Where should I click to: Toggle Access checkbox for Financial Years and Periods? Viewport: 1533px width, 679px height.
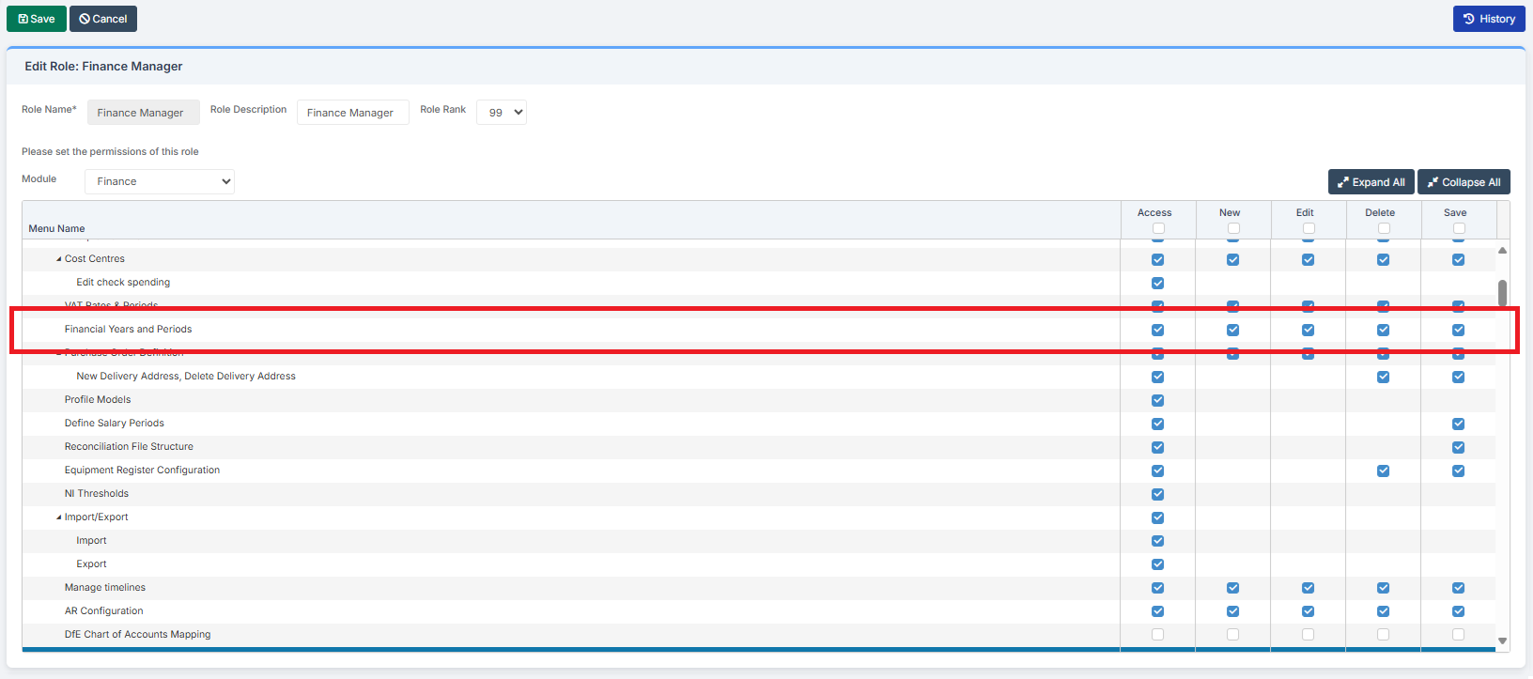pyautogui.click(x=1157, y=330)
